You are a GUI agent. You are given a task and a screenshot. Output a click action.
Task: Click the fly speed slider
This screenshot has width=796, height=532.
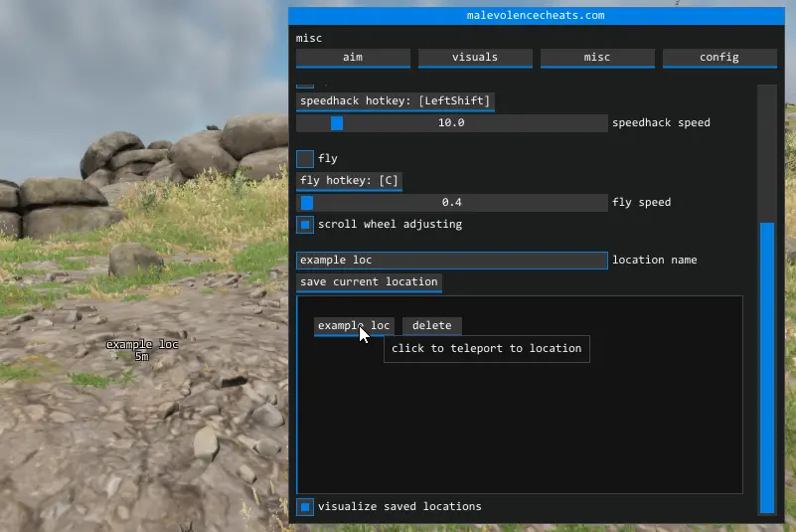pyautogui.click(x=452, y=202)
